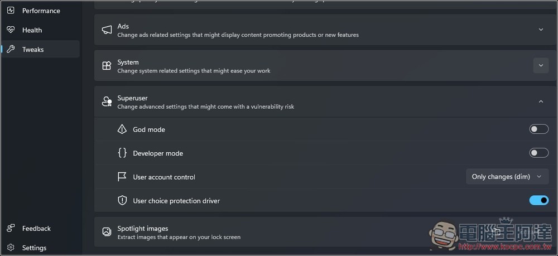
Task: Disable User choice protection driver toggle
Action: [539, 201]
